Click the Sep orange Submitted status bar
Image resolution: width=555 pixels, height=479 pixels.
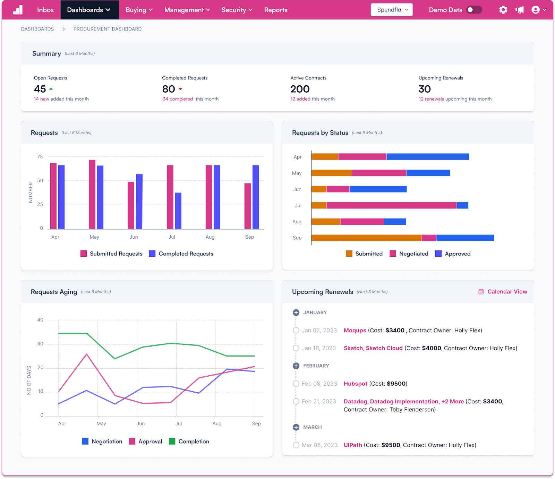click(366, 238)
